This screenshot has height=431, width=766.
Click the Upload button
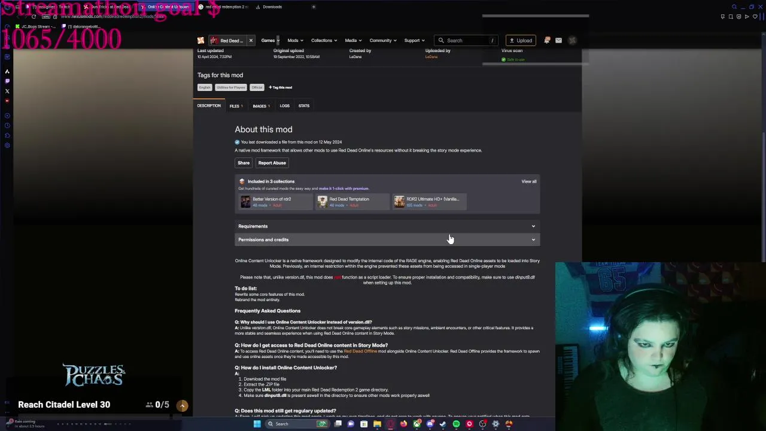(520, 41)
